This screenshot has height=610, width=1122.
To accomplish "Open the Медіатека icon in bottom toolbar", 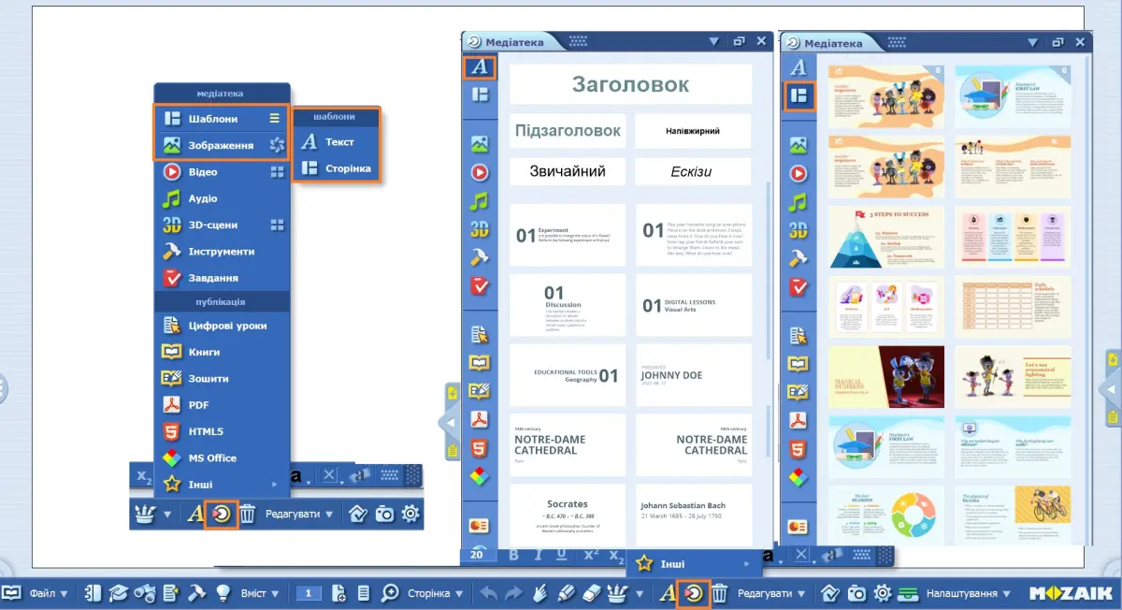I will (694, 593).
